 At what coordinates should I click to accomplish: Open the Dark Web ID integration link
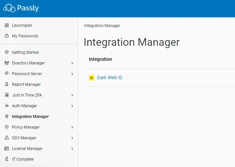coord(110,78)
